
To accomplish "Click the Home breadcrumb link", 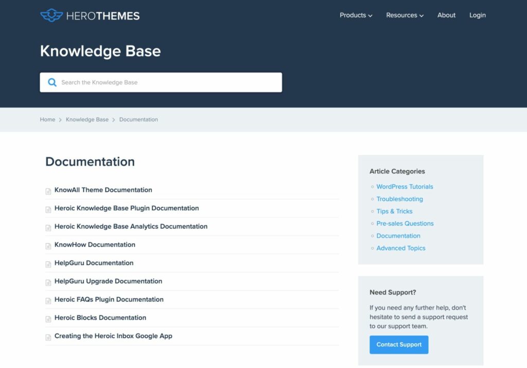I will coord(47,119).
